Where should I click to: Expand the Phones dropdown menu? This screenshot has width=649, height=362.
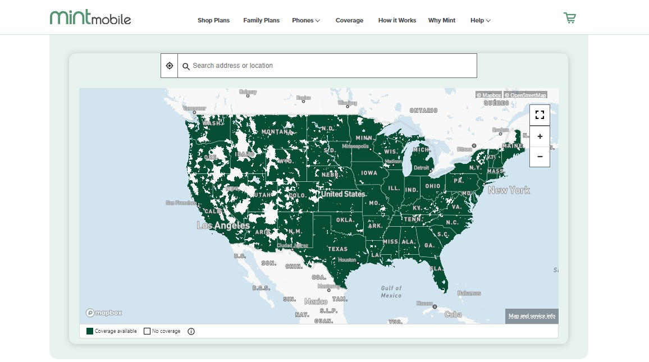tap(306, 20)
